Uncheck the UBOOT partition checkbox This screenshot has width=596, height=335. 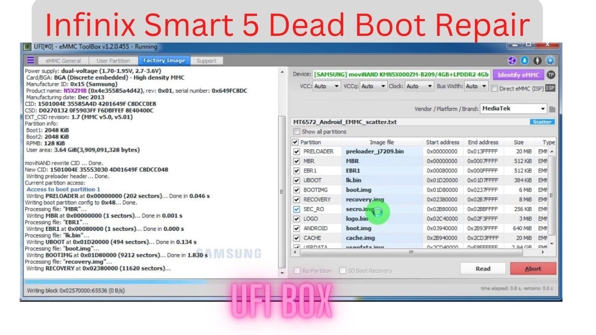click(297, 180)
